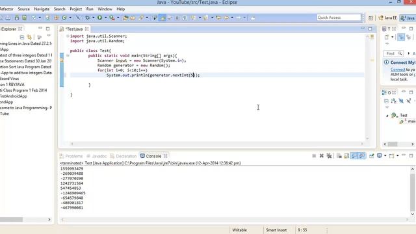
Task: Collapse the Test class node in Outline
Action: point(387,116)
